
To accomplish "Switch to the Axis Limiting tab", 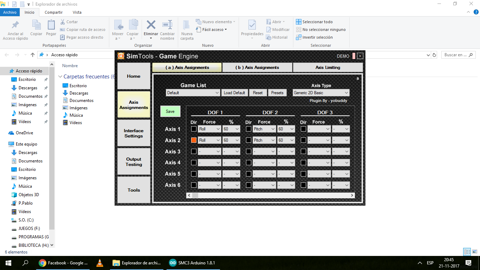I will click(x=328, y=67).
